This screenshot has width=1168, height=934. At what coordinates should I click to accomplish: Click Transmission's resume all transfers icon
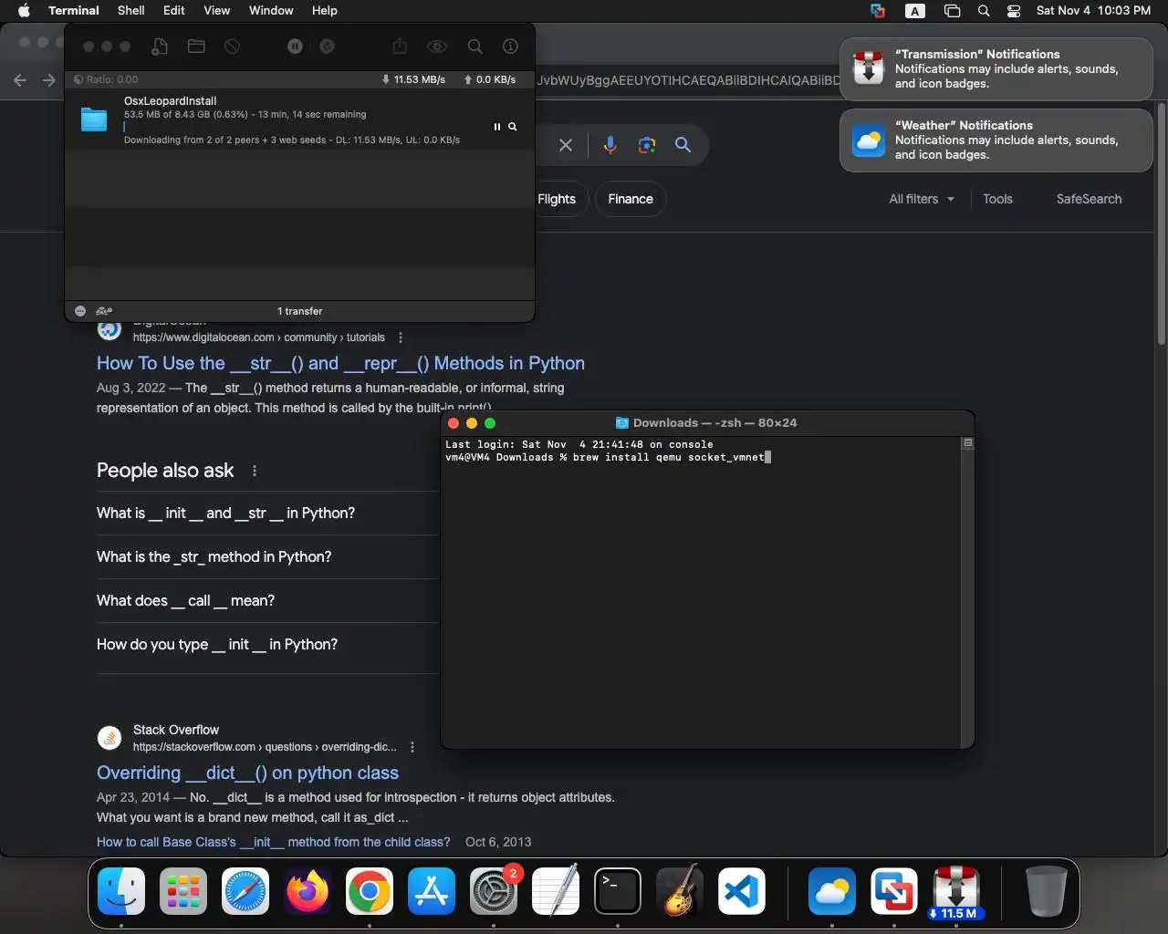tap(327, 47)
